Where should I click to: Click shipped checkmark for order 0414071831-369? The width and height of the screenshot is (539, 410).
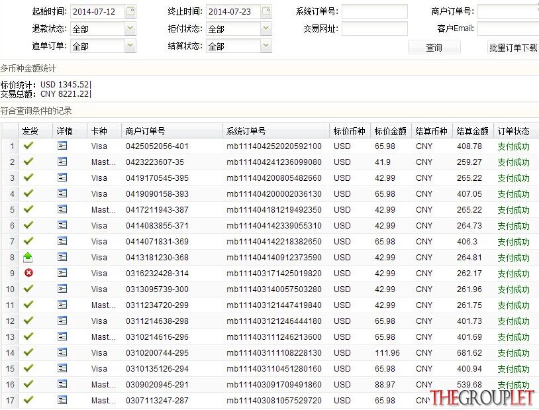28,241
